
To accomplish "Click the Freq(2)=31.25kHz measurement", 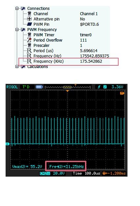I will [67, 167].
